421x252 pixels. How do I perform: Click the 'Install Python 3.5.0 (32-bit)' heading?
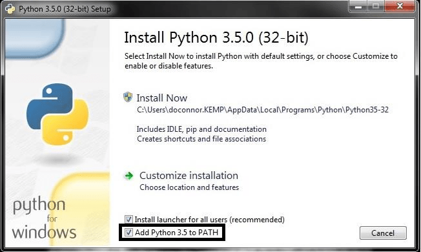click(x=216, y=37)
